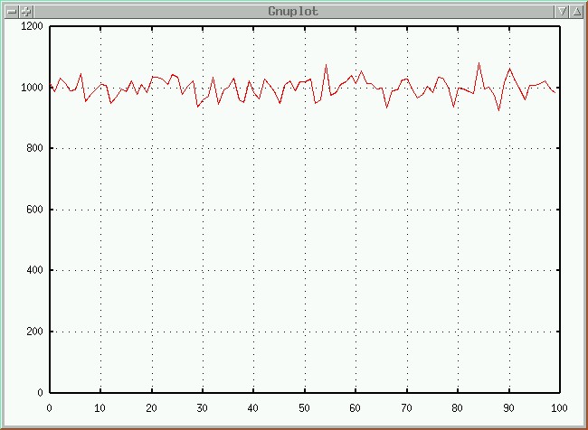The width and height of the screenshot is (588, 430).
Task: Click the Gnuplot title bar text
Action: [x=293, y=12]
